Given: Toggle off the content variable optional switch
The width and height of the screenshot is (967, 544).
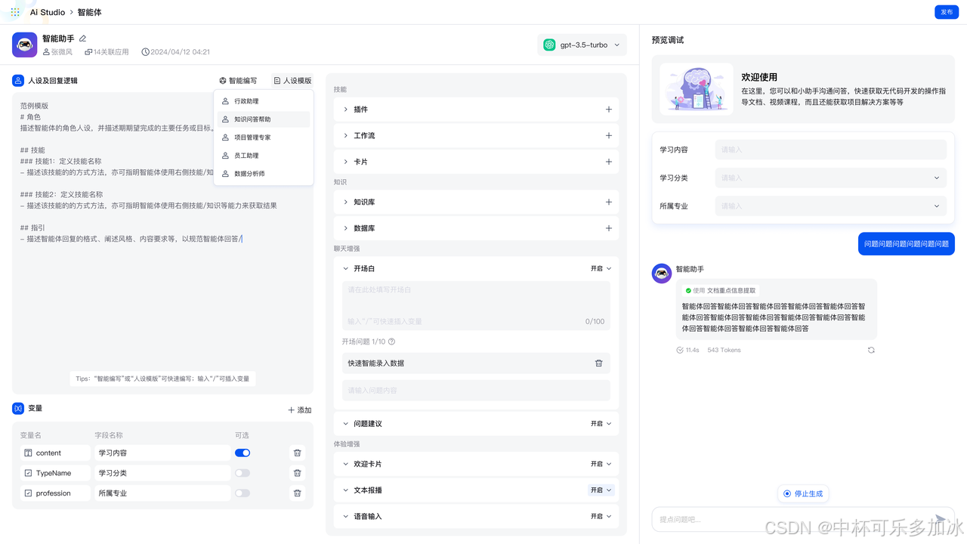Looking at the screenshot, I should pyautogui.click(x=243, y=453).
